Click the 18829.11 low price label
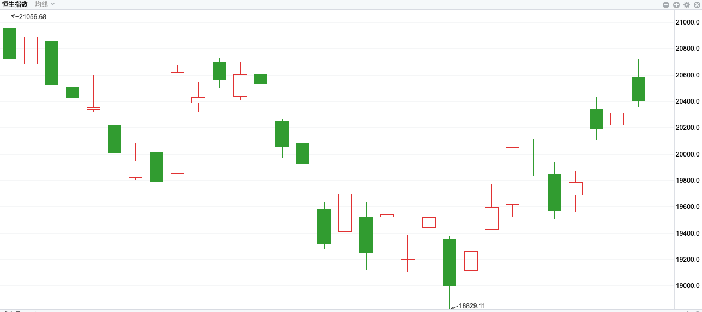The height and width of the screenshot is (312, 702). click(x=472, y=306)
